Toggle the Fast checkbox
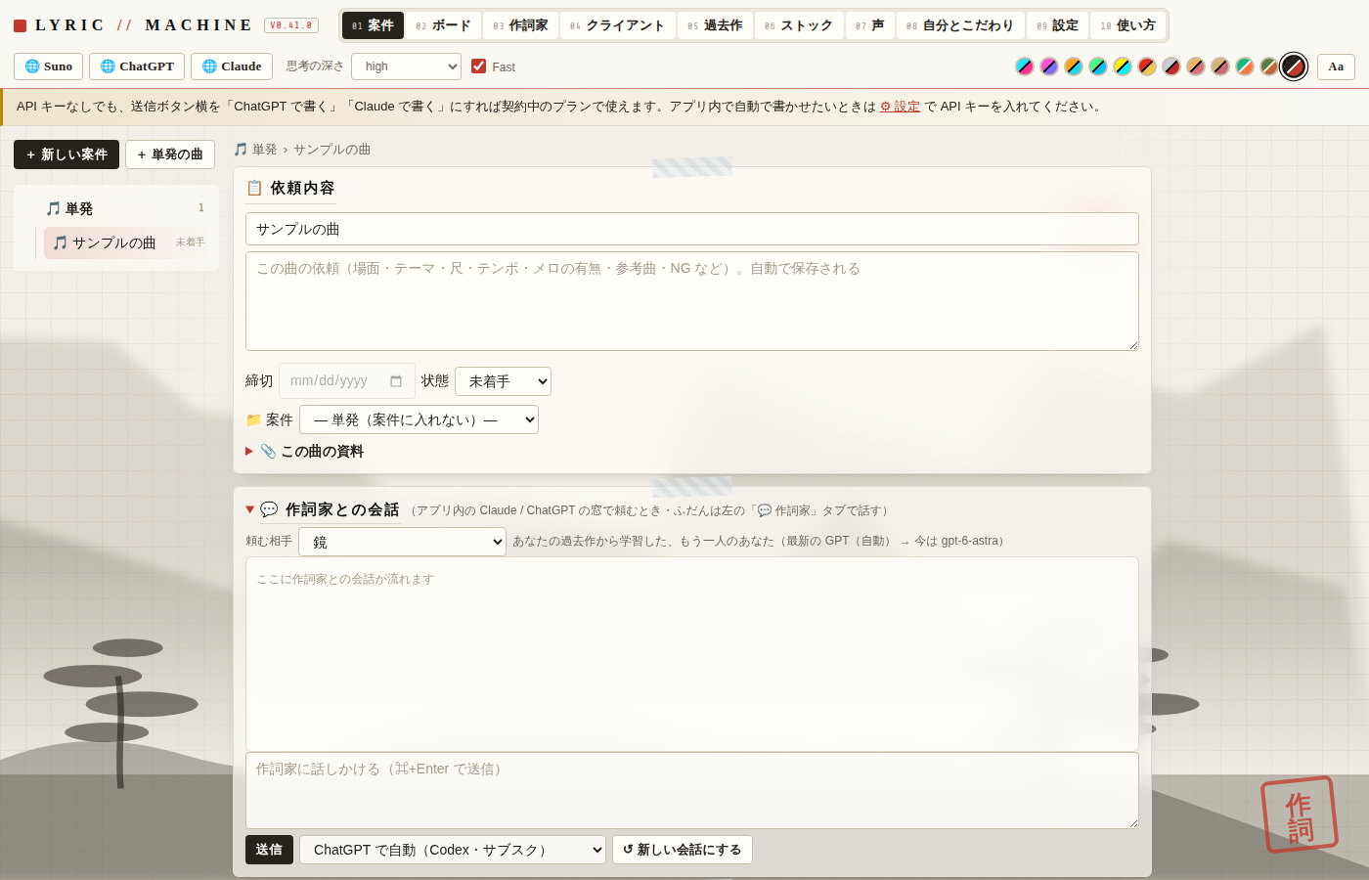This screenshot has height=880, width=1369. point(479,66)
